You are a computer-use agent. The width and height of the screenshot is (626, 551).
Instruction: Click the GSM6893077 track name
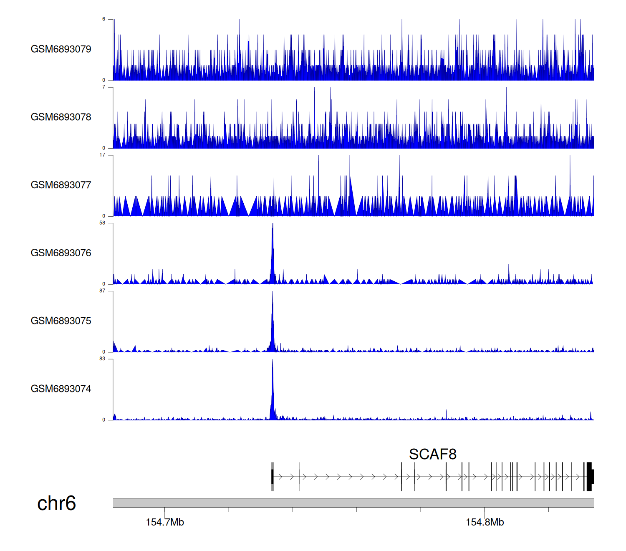click(x=61, y=185)
